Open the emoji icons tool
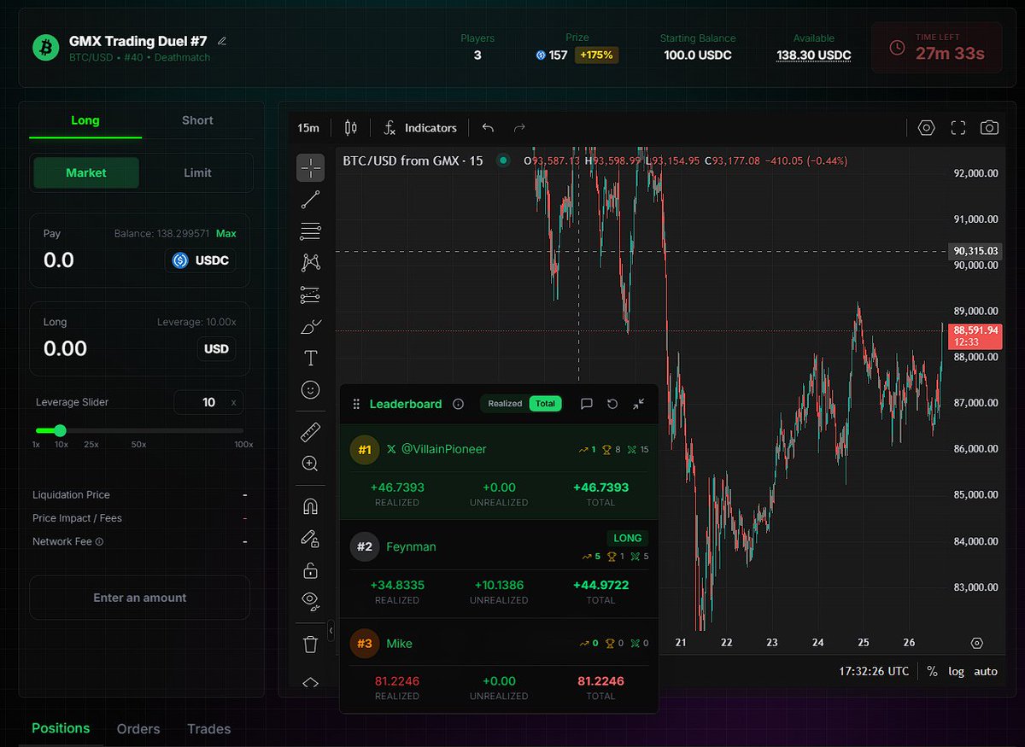Image resolution: width=1025 pixels, height=747 pixels. click(311, 389)
